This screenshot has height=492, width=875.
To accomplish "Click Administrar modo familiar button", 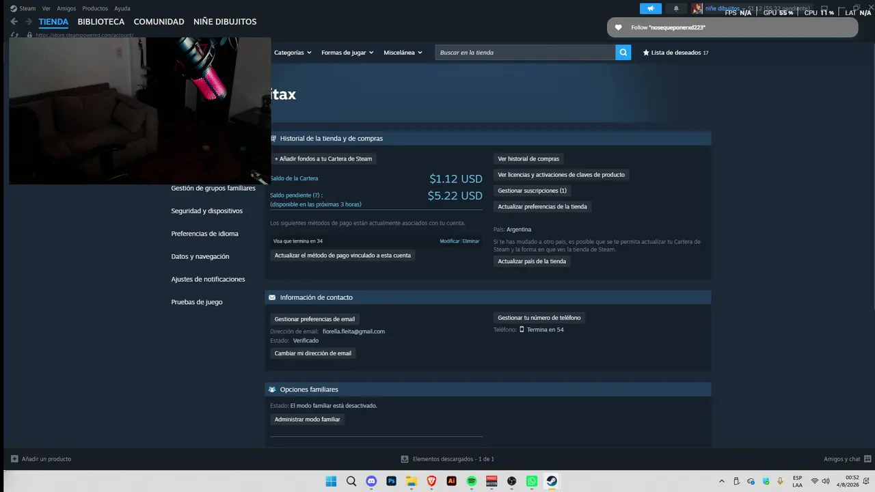I will (308, 420).
